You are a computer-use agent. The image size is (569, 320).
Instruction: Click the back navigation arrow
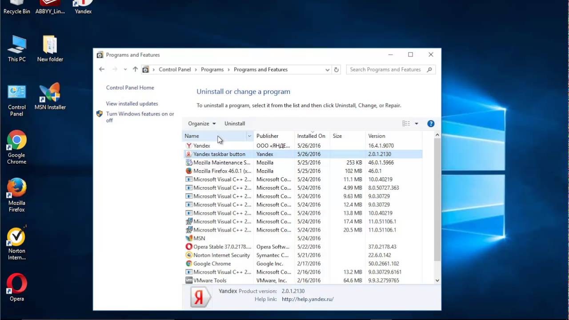coord(102,69)
